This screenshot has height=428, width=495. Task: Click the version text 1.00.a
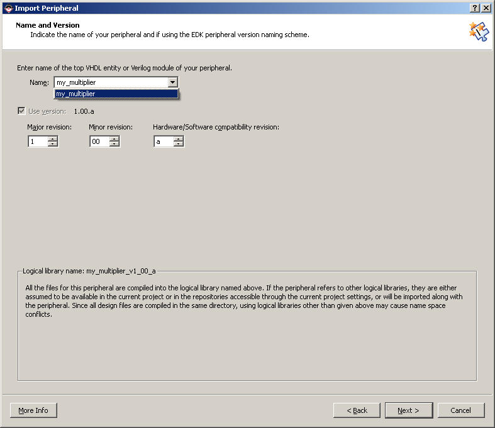point(84,111)
